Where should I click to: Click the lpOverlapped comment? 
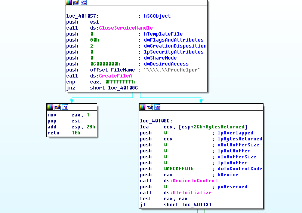pyautogui.click(x=235, y=133)
